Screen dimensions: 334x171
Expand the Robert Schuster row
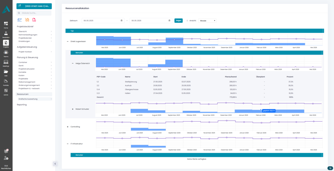72,109
